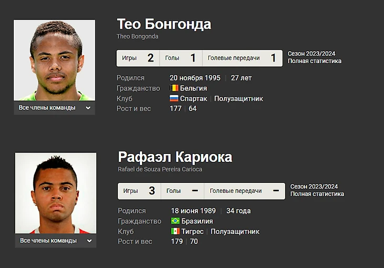Select Bongonda's Голы stat cell
The image size is (384, 268).
pyautogui.click(x=181, y=58)
